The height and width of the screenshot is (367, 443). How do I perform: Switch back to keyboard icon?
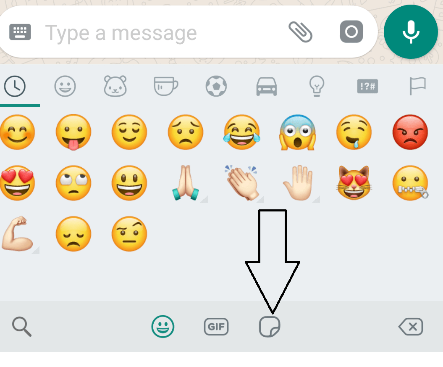click(20, 32)
